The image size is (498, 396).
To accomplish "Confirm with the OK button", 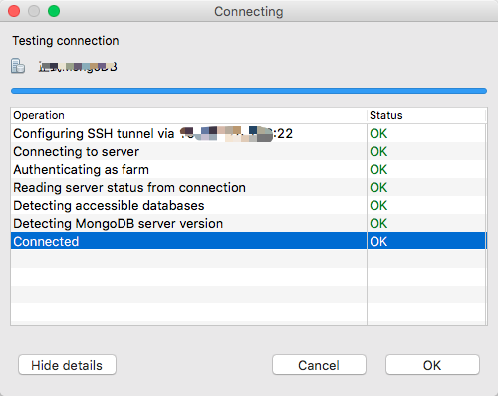I will pyautogui.click(x=432, y=365).
